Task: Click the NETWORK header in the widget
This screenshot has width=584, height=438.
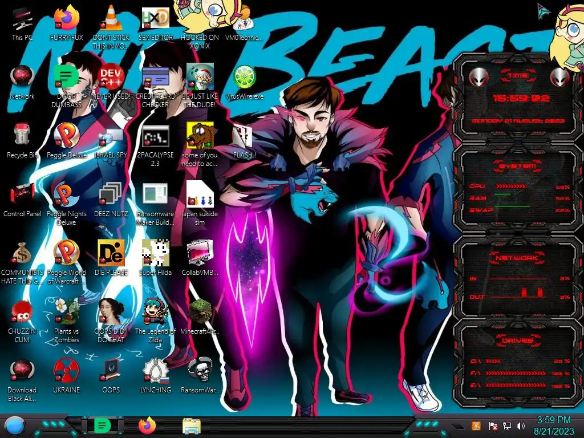Action: pyautogui.click(x=518, y=258)
